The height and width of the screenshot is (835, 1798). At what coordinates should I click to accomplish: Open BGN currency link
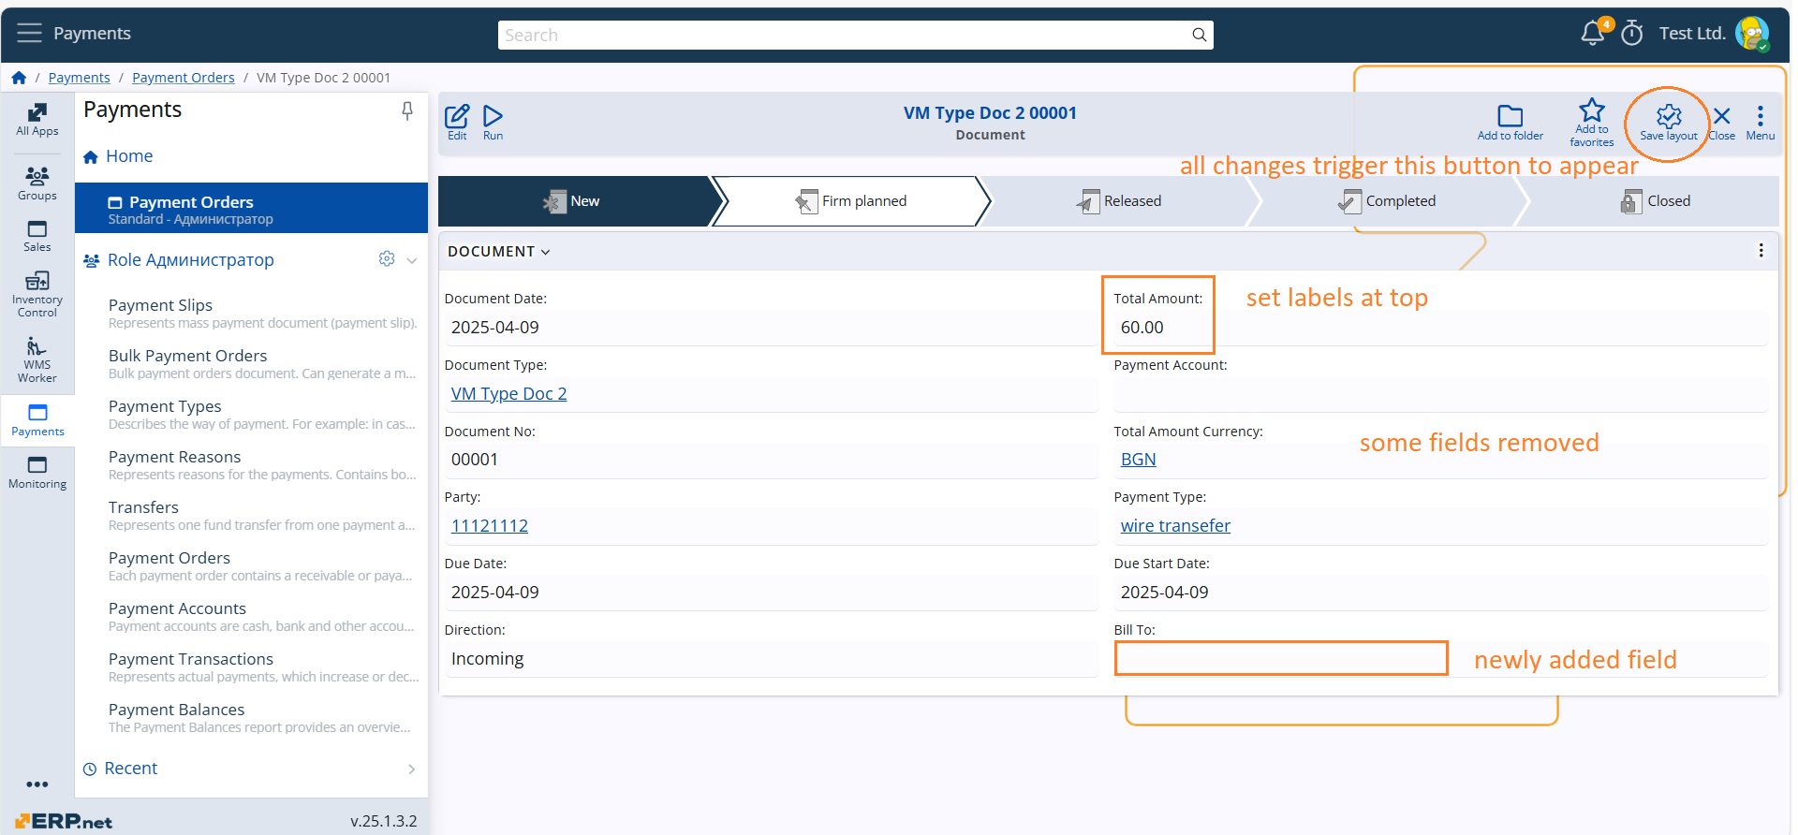tap(1138, 460)
